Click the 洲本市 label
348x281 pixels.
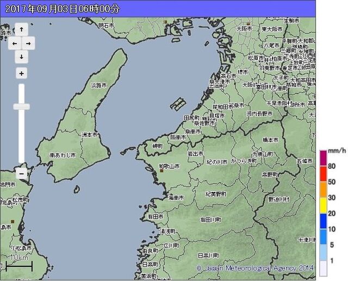tap(89, 135)
